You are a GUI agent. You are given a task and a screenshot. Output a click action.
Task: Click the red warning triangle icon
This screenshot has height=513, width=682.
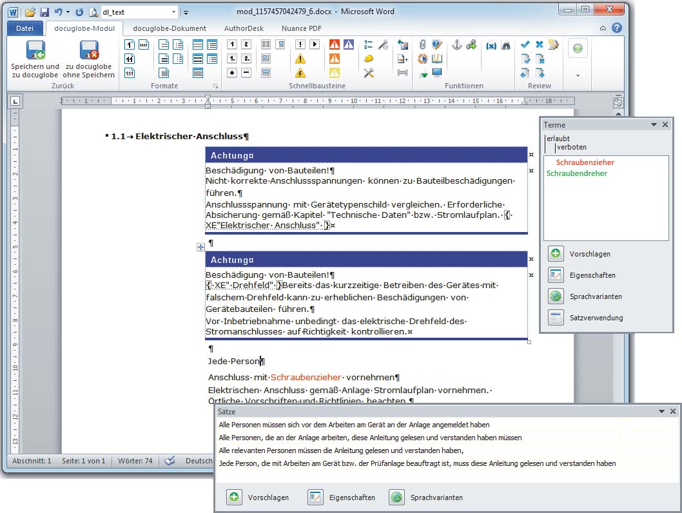pos(334,45)
